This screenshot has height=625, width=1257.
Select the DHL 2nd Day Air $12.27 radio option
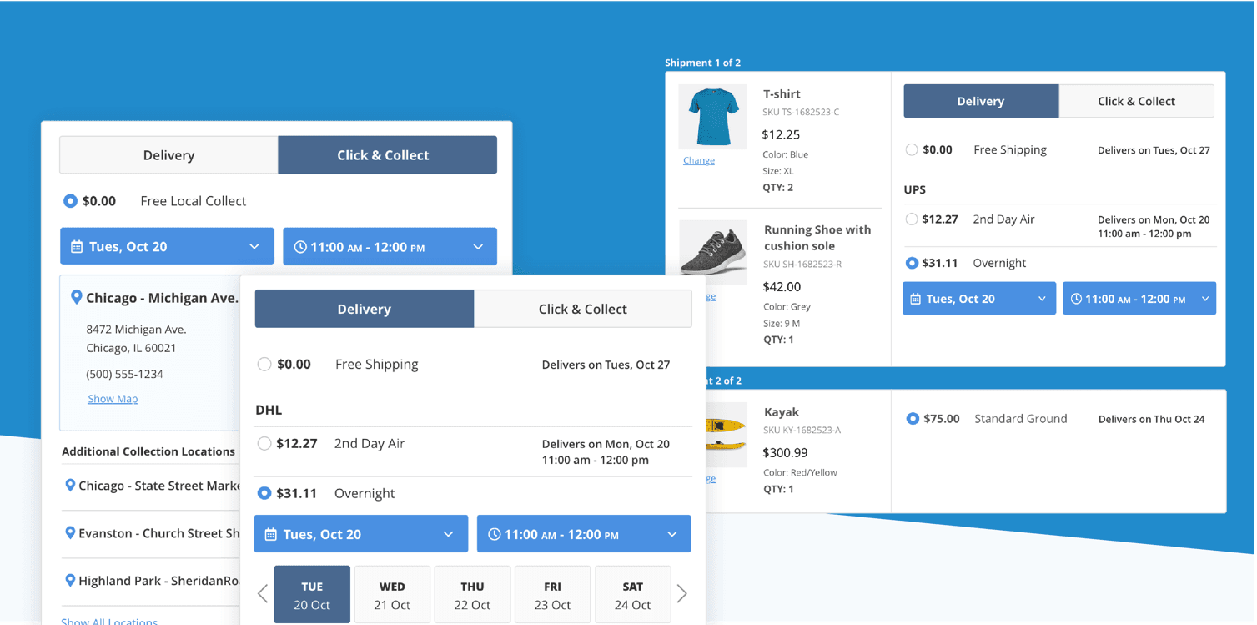(x=264, y=444)
